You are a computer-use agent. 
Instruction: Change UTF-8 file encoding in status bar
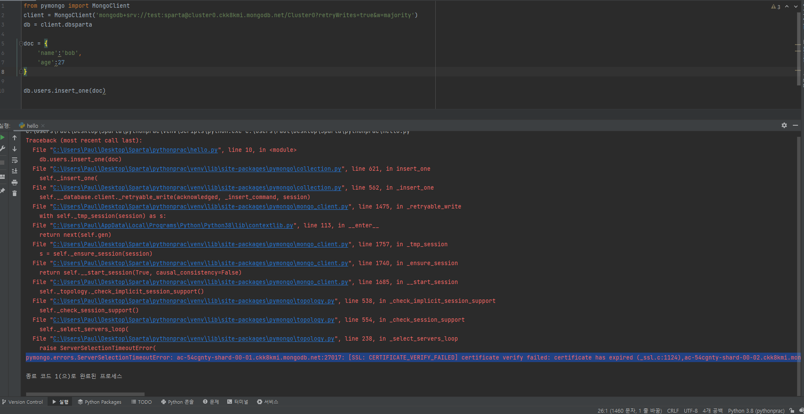[x=690, y=411]
